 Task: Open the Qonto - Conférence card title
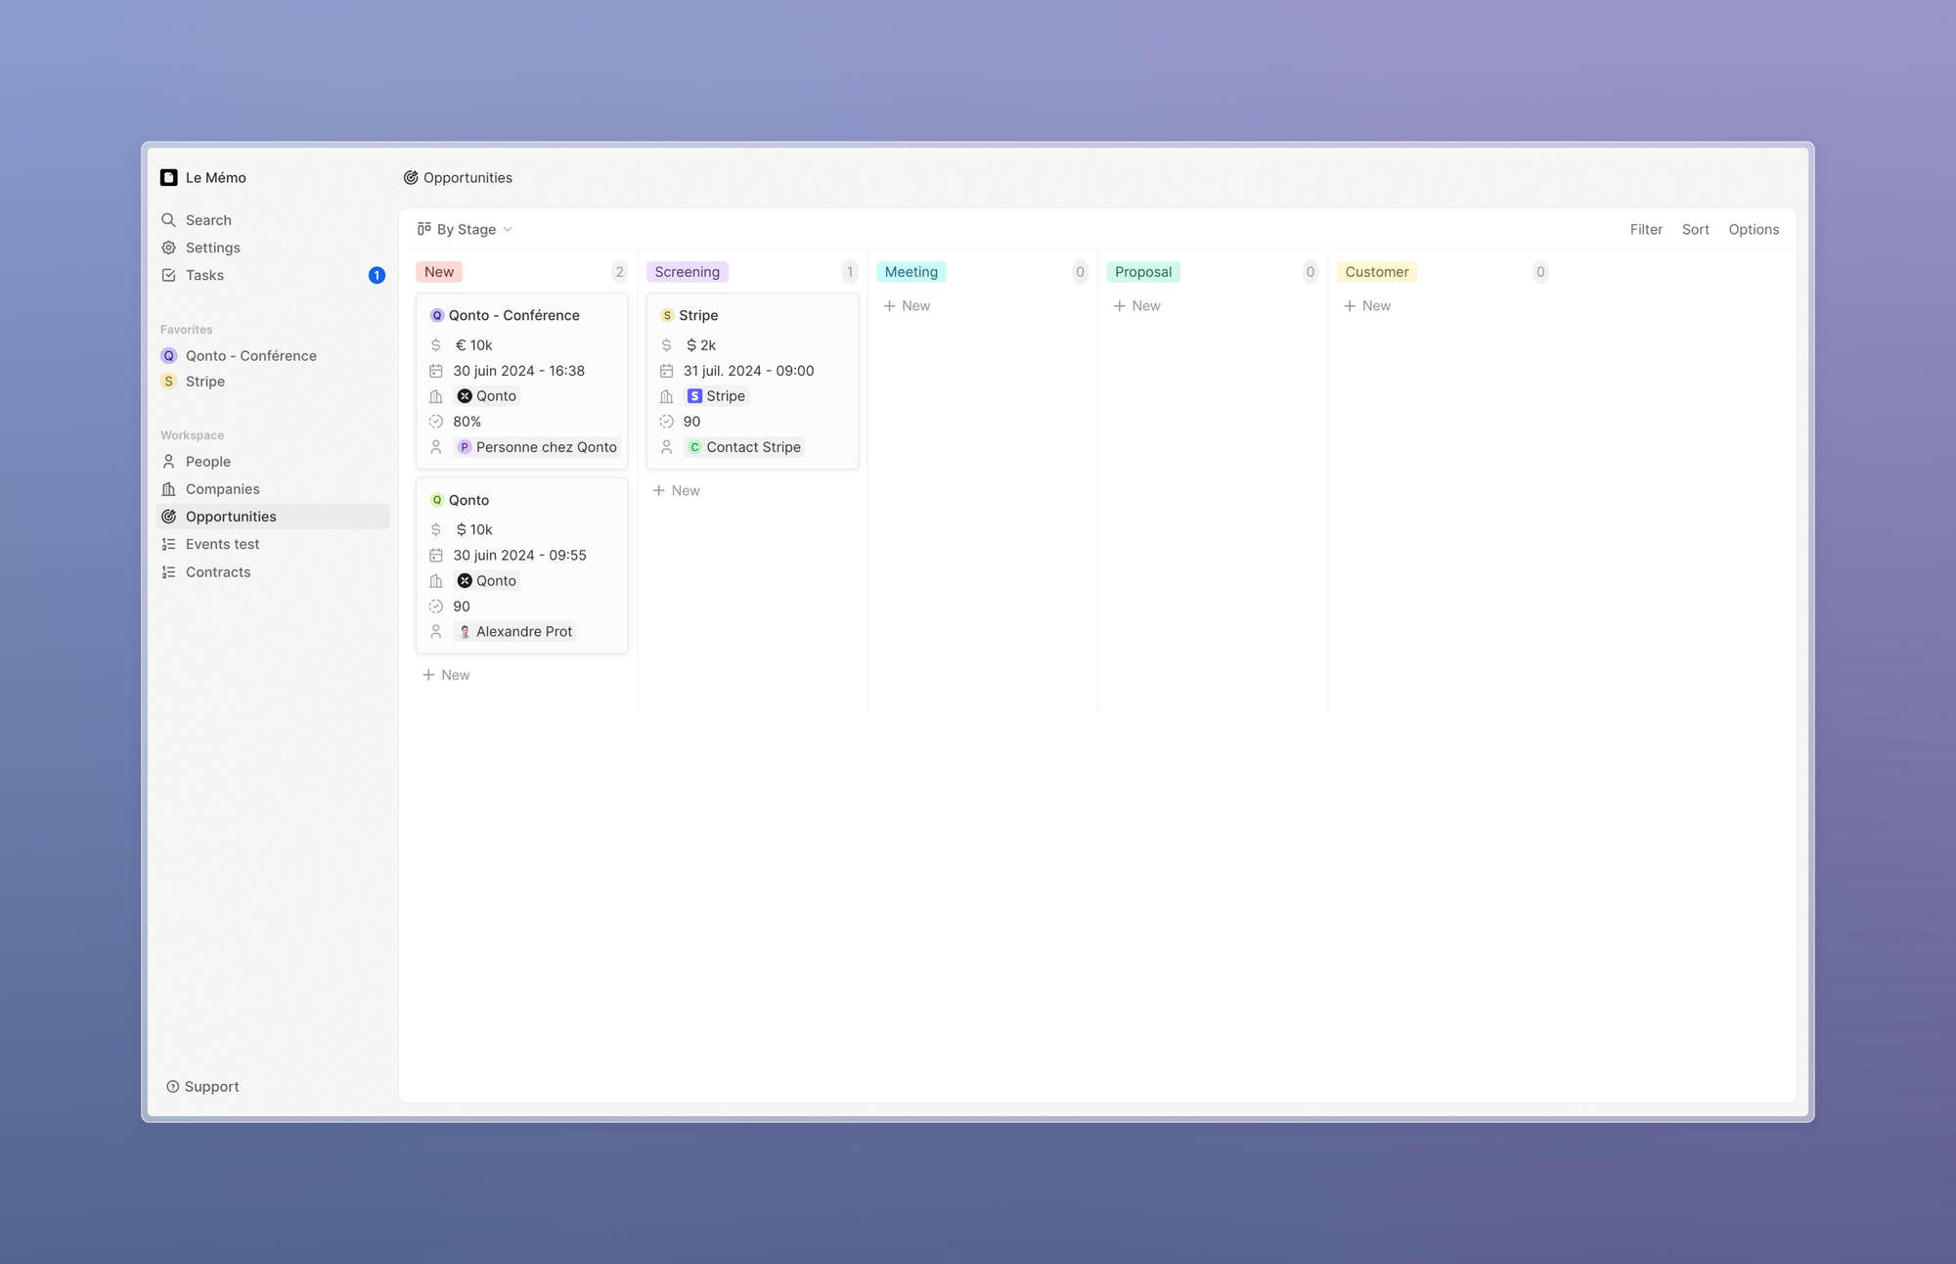tap(514, 315)
